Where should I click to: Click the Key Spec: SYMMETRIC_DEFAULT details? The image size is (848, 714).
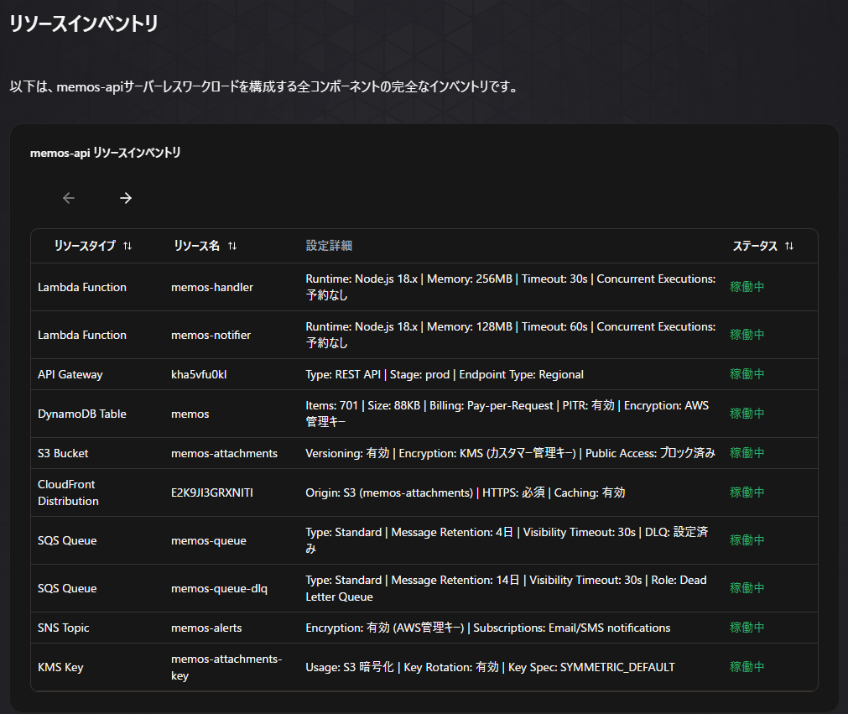pyautogui.click(x=490, y=667)
